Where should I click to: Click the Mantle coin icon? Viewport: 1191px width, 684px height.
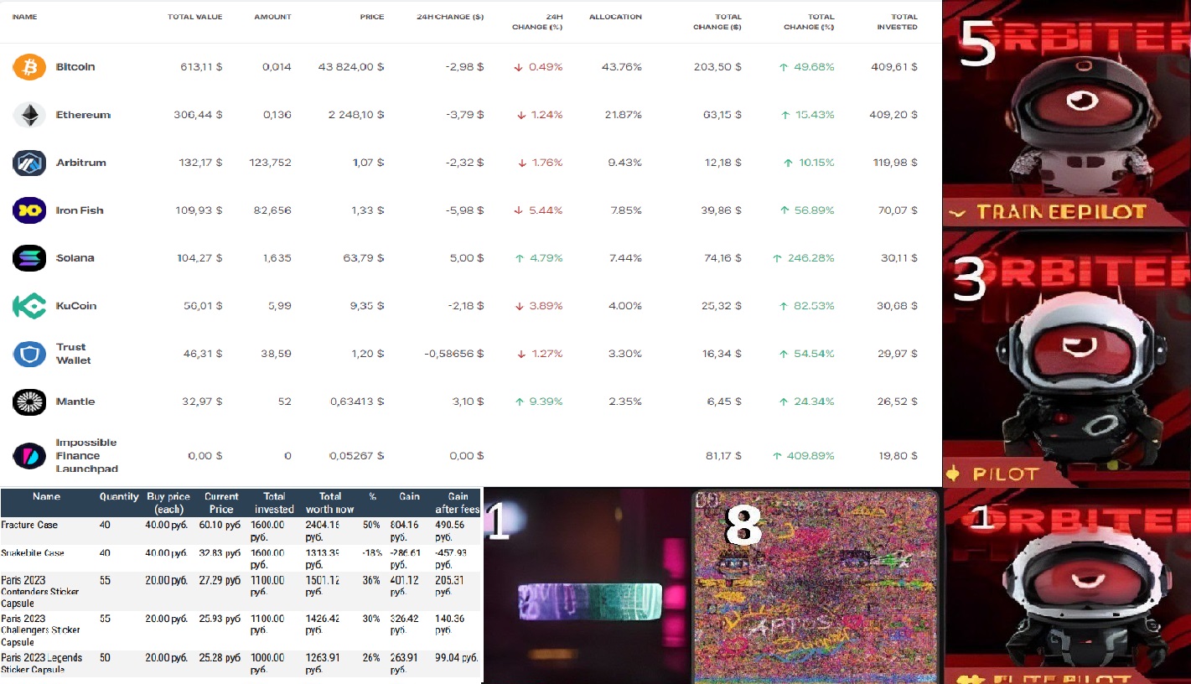coord(29,402)
